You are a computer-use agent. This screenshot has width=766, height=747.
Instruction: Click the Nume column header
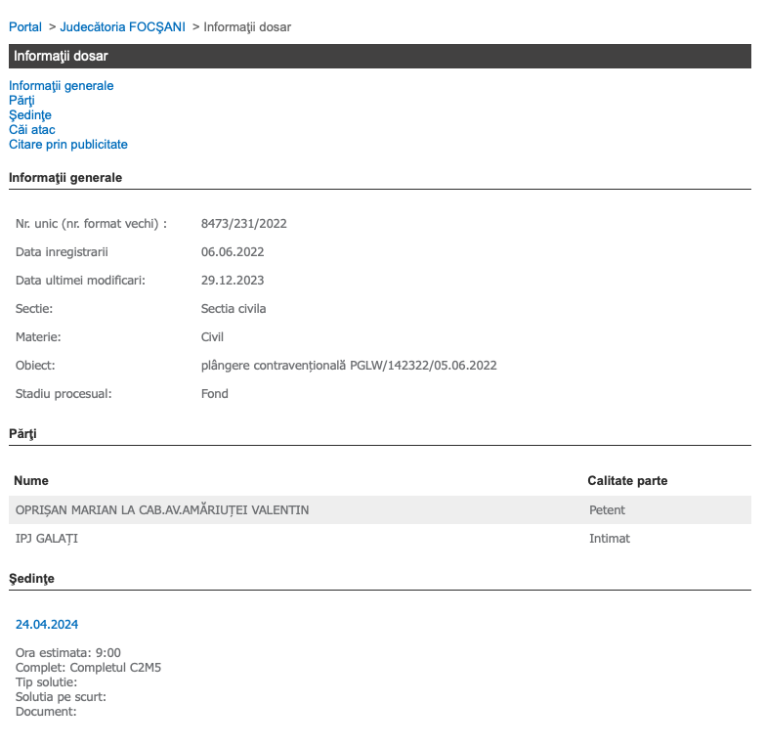(x=31, y=481)
